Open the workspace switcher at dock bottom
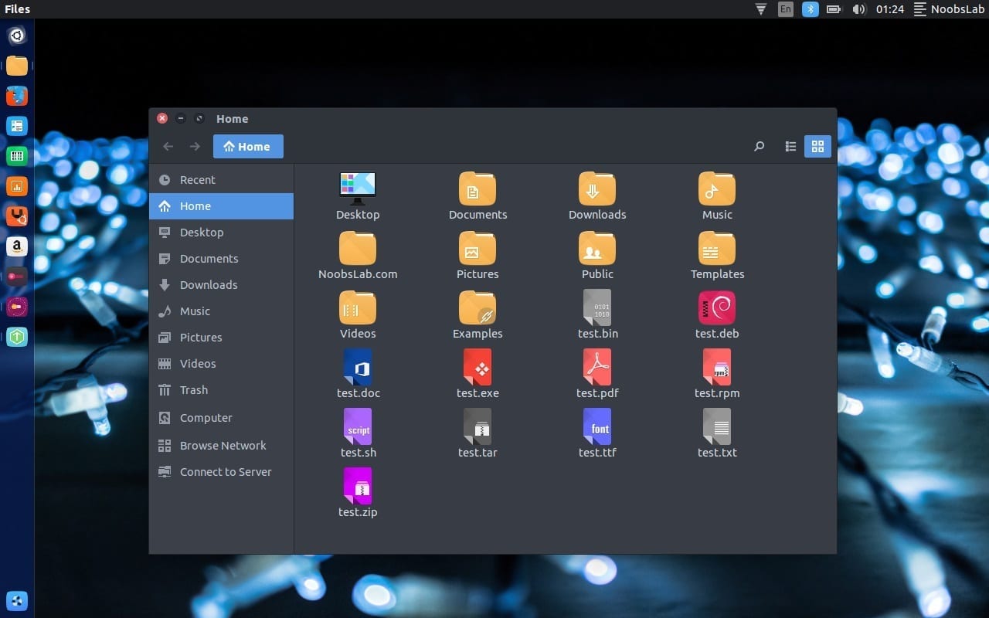 pos(17,600)
